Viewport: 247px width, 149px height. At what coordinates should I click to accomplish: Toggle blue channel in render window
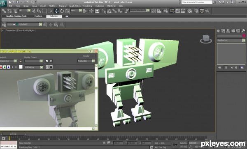tap(8, 67)
